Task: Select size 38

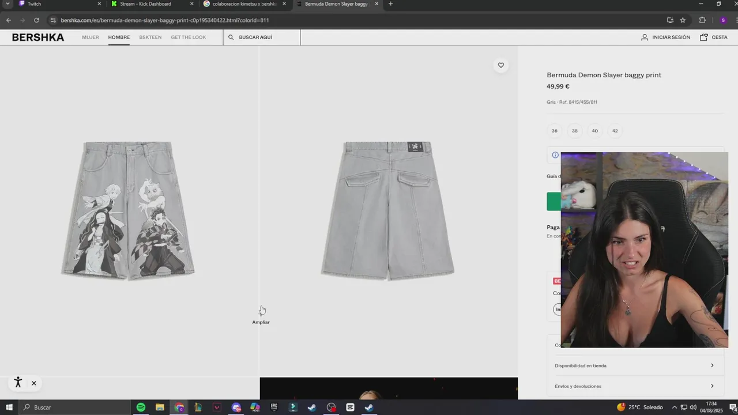Action: [575, 131]
